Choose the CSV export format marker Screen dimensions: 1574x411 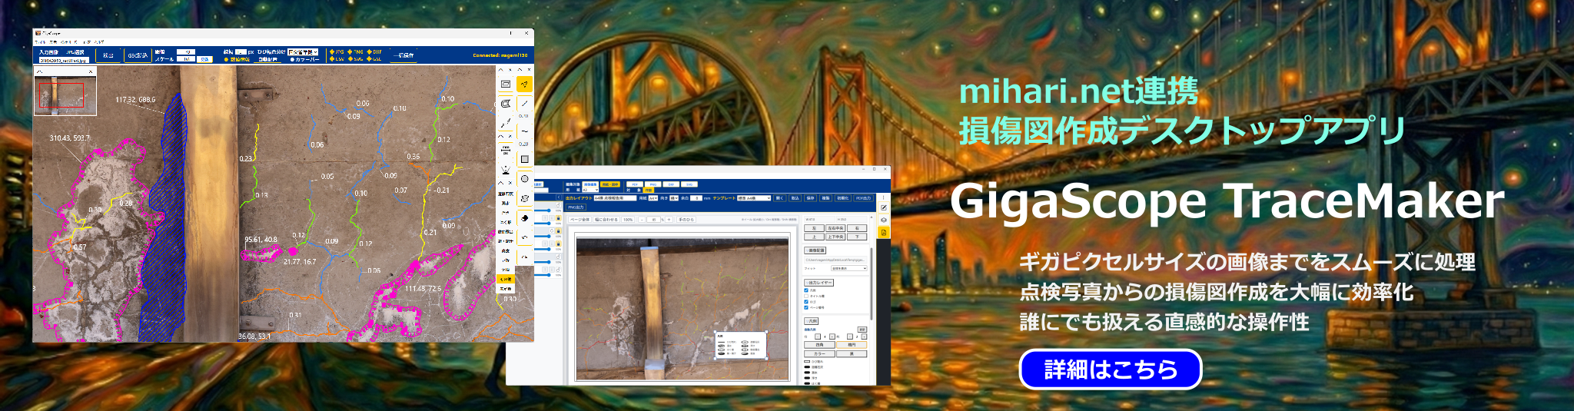coord(333,59)
